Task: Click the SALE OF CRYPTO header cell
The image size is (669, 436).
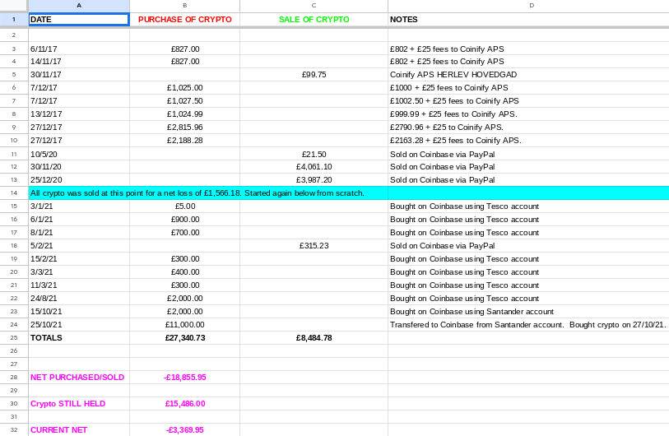Action: [314, 19]
